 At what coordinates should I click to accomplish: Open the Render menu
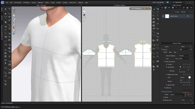click(x=59, y=2)
